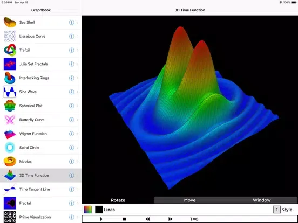Click the 3D surface plot view

[190, 106]
